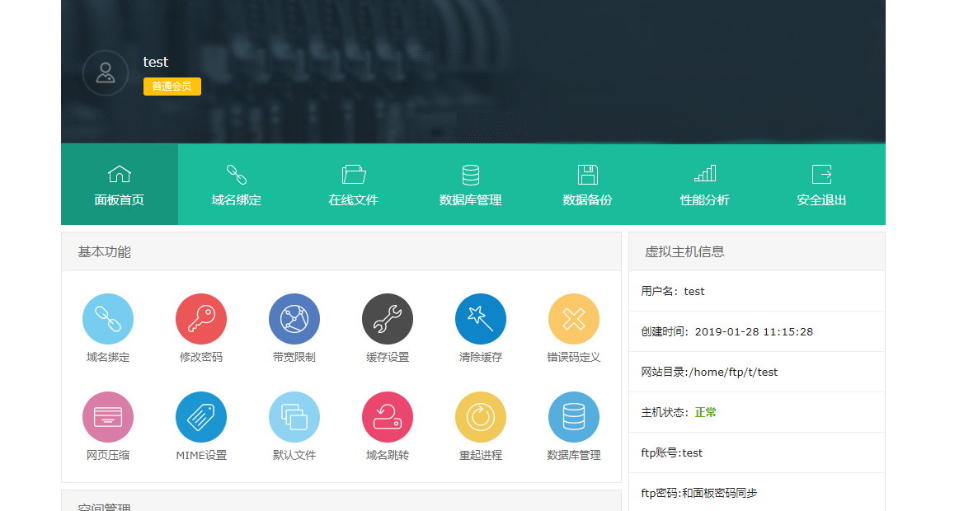This screenshot has height=511, width=964.
Task: Select the 网页压缩 compression icon
Action: click(107, 416)
